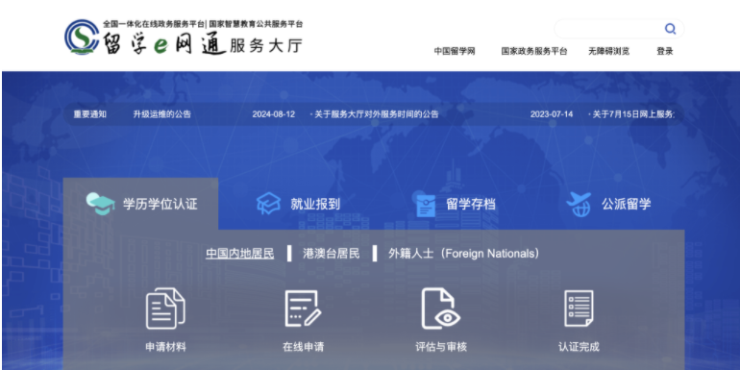Click the 就业报到 cap icon
740x370 pixels.
click(268, 204)
